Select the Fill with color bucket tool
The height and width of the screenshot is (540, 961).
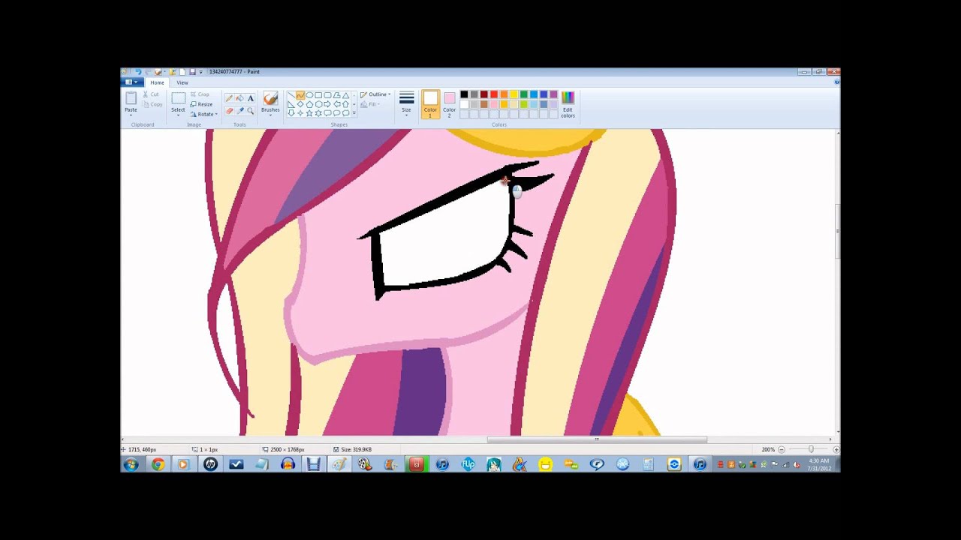click(240, 98)
